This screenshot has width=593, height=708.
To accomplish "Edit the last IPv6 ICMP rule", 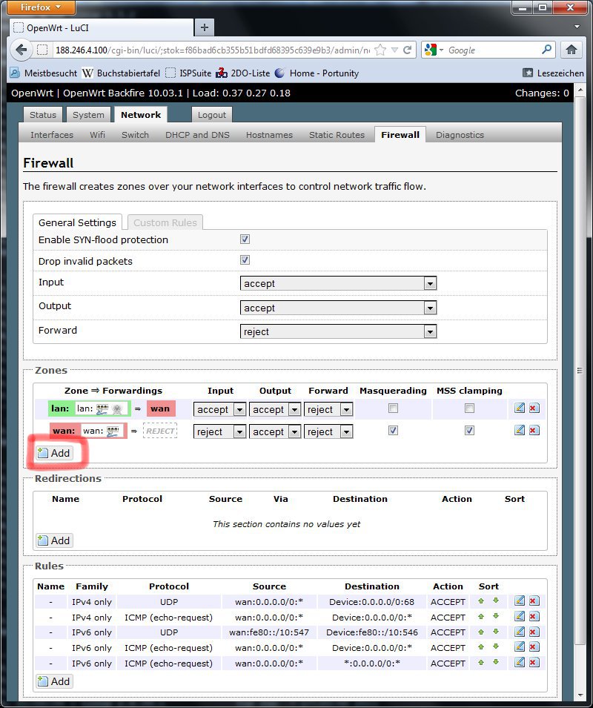I will pyautogui.click(x=520, y=663).
